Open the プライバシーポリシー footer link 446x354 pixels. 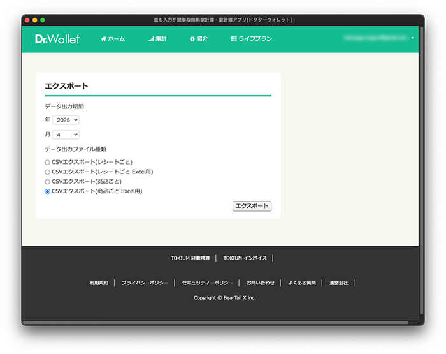(x=145, y=283)
